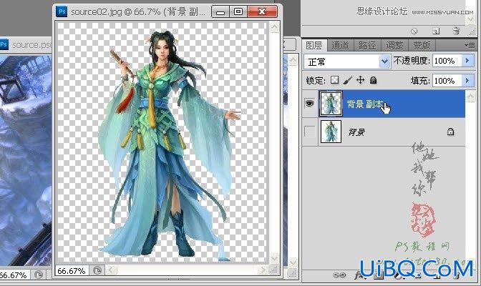The width and height of the screenshot is (481, 286).
Task: Close the source02.jpg document window
Action: point(262,11)
